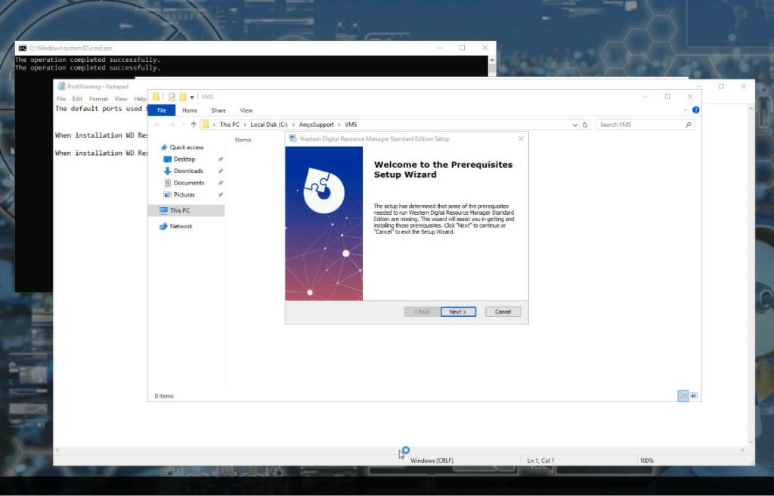Click AxxysSupport in the breadcrumb path

317,125
